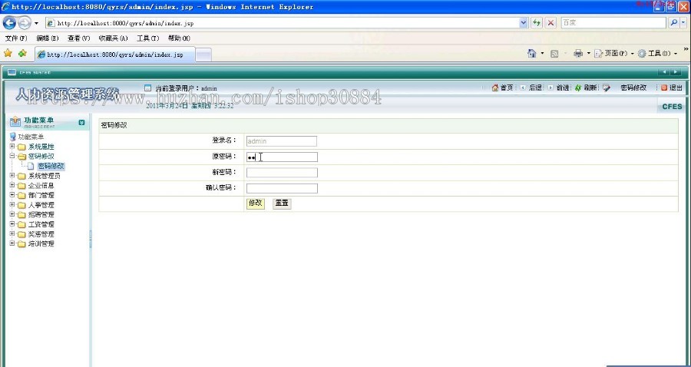691x367 pixels.
Task: Click the RSS feeds icon
Action: pos(554,54)
